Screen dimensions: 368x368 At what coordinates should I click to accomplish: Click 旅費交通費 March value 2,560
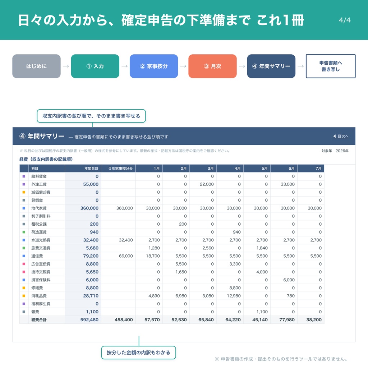point(208,248)
